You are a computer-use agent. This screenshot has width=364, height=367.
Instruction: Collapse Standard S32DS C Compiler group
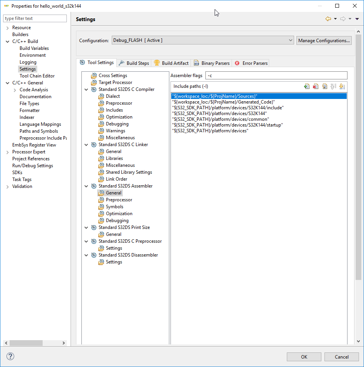pos(86,90)
